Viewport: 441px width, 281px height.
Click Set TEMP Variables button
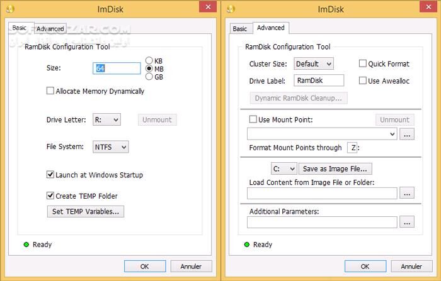(86, 211)
